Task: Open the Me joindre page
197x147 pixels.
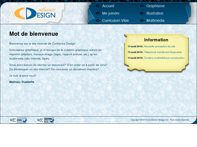Action: tap(111, 13)
